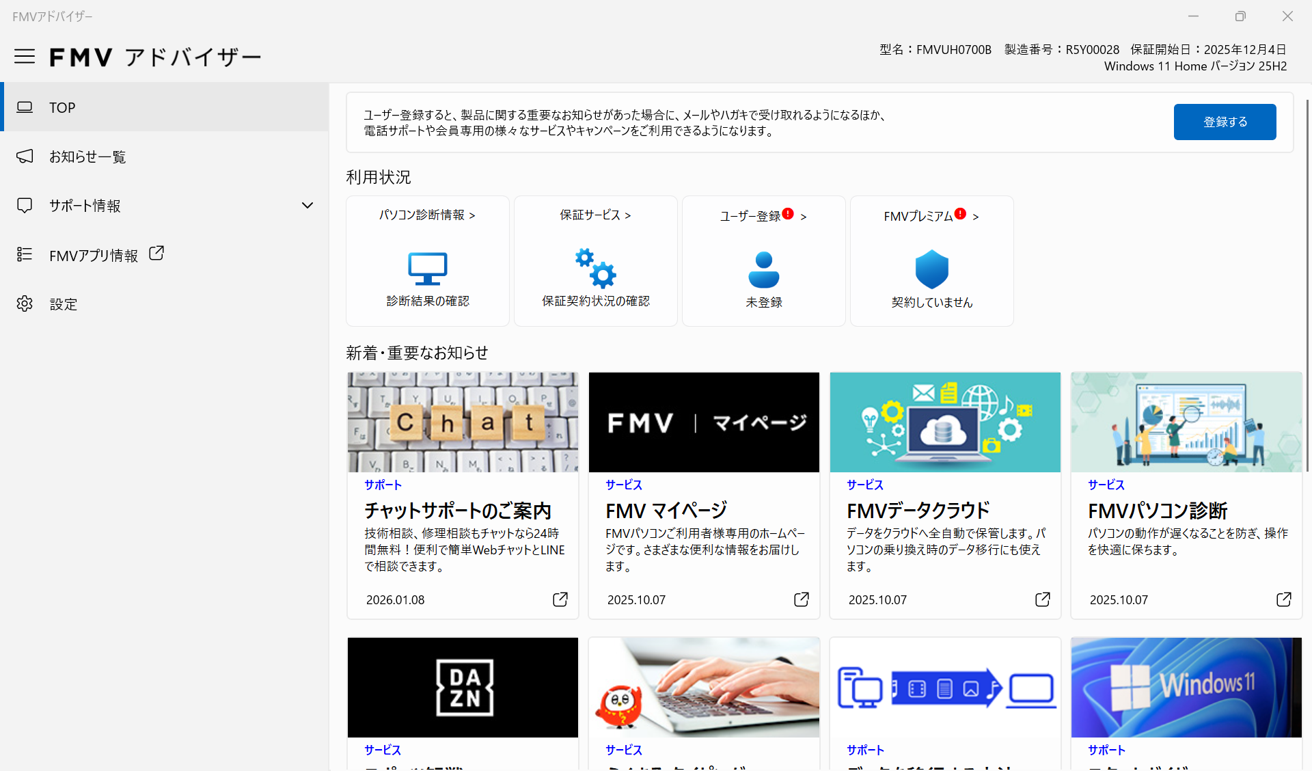Click the gears icon for warranty contract status
Viewport: 1312px width, 771px height.
point(595,268)
